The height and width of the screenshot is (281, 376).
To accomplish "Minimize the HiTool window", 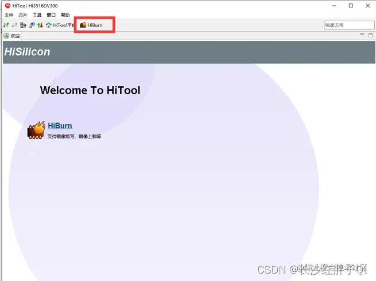I will (x=334, y=6).
